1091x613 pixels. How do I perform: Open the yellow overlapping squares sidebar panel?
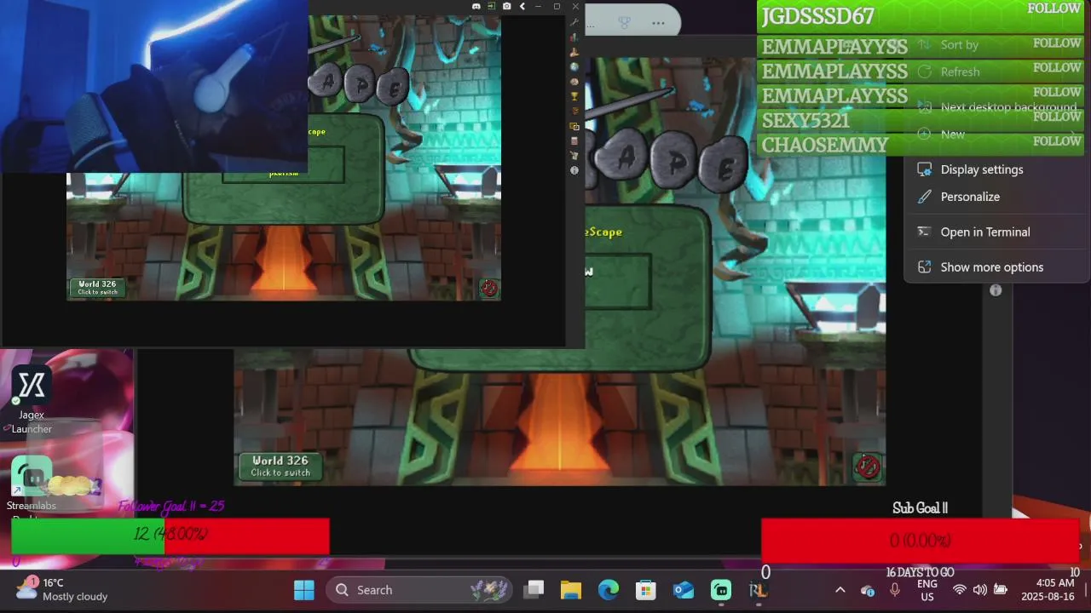tap(574, 126)
